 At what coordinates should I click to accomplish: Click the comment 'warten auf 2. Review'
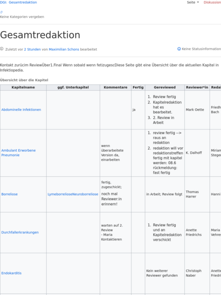112,228
